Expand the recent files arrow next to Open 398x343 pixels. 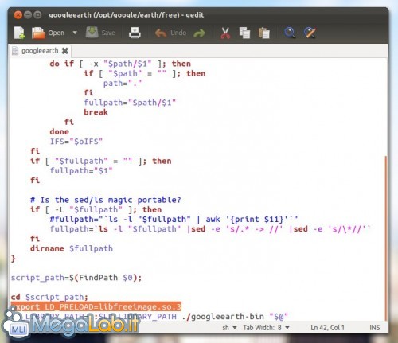(75, 33)
